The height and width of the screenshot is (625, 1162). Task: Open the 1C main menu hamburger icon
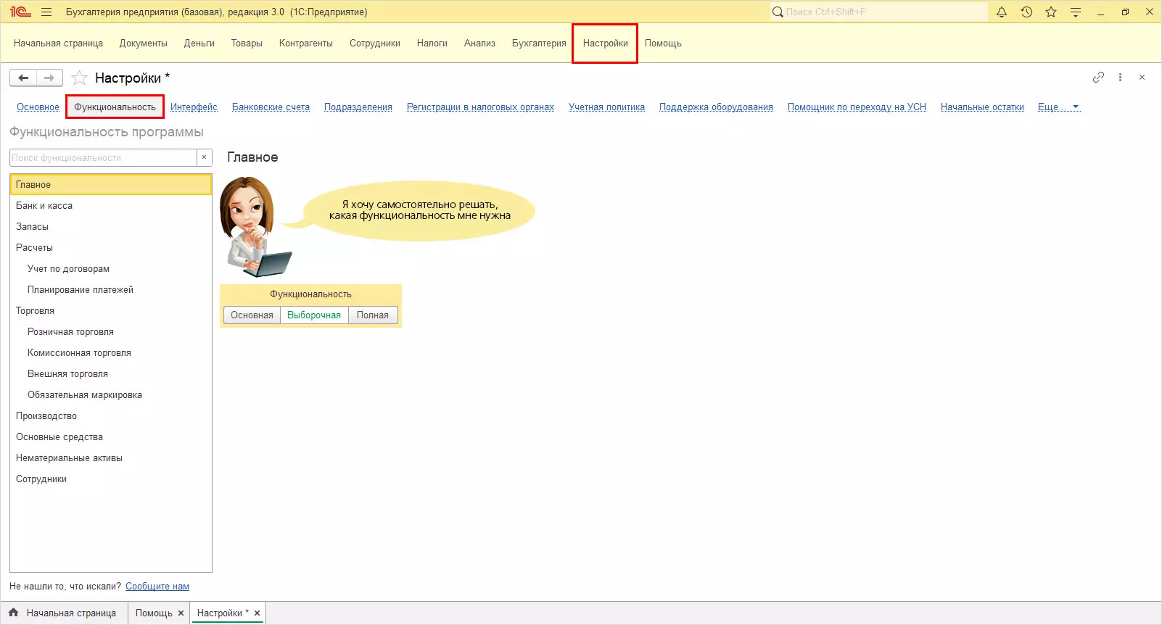coord(46,12)
